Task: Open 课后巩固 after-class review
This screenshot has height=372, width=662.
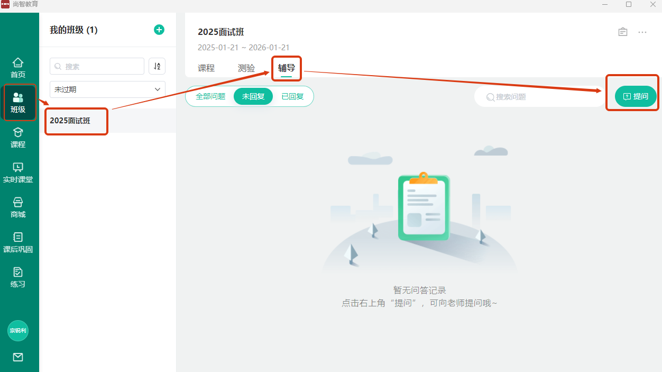Action: tap(18, 242)
